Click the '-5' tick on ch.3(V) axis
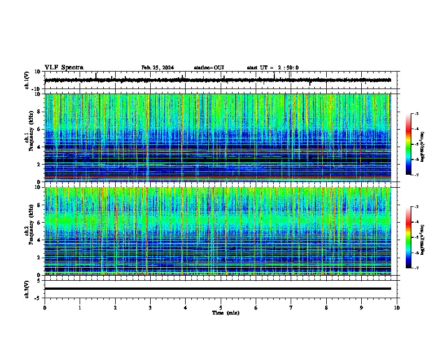447x345 pixels. (38, 298)
